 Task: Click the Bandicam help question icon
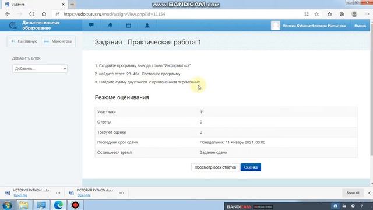[x=361, y=206]
